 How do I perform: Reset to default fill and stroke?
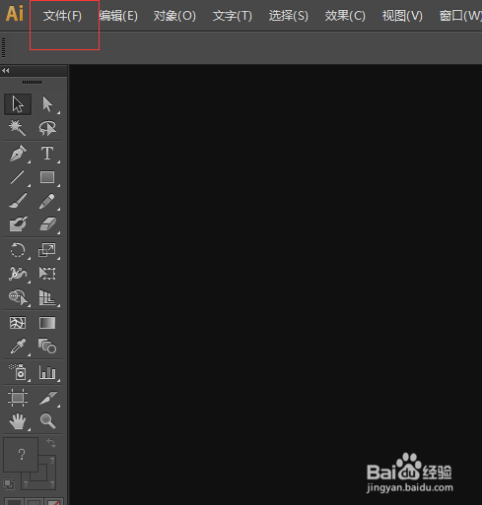tap(9, 483)
